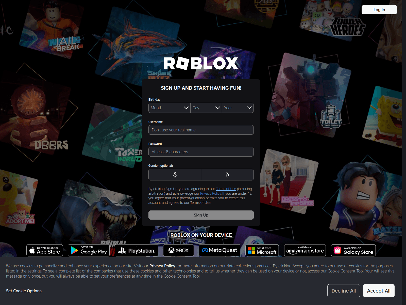Click the SharkBite shark thumbnail
406x305 pixels.
click(x=140, y=43)
